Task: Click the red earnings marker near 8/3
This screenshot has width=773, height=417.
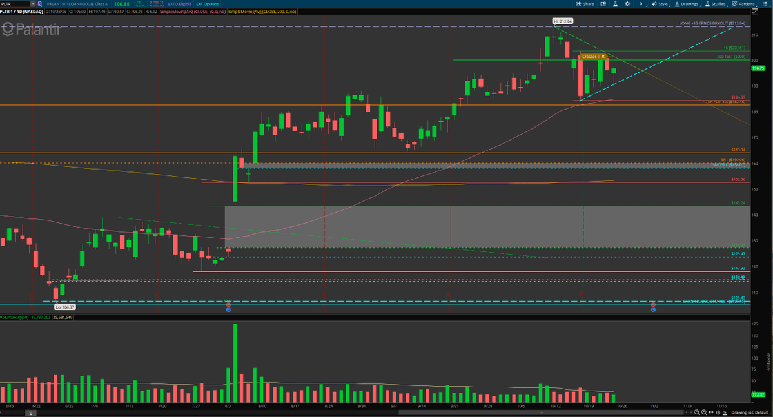Action: pos(228,305)
